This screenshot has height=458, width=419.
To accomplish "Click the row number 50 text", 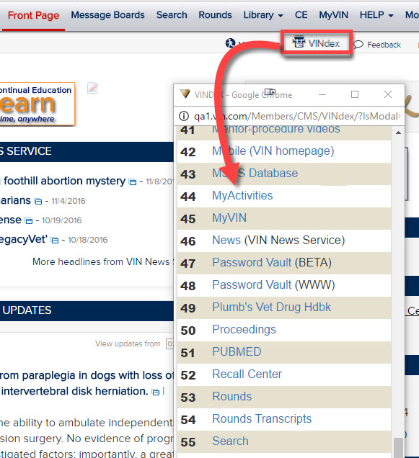I will 188,331.
